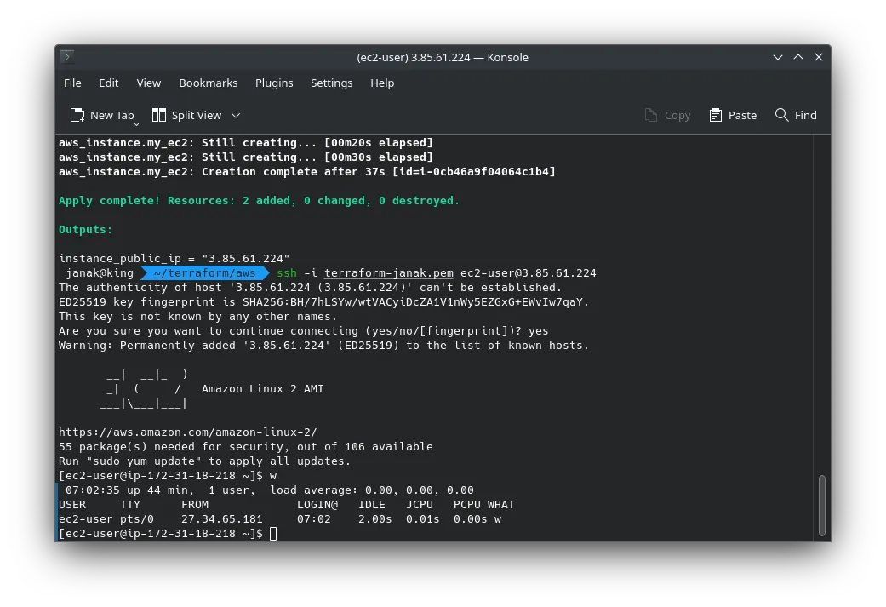Click the amazon-linux-2 URL in the terminal
Viewport: 886px width, 607px height.
188,432
